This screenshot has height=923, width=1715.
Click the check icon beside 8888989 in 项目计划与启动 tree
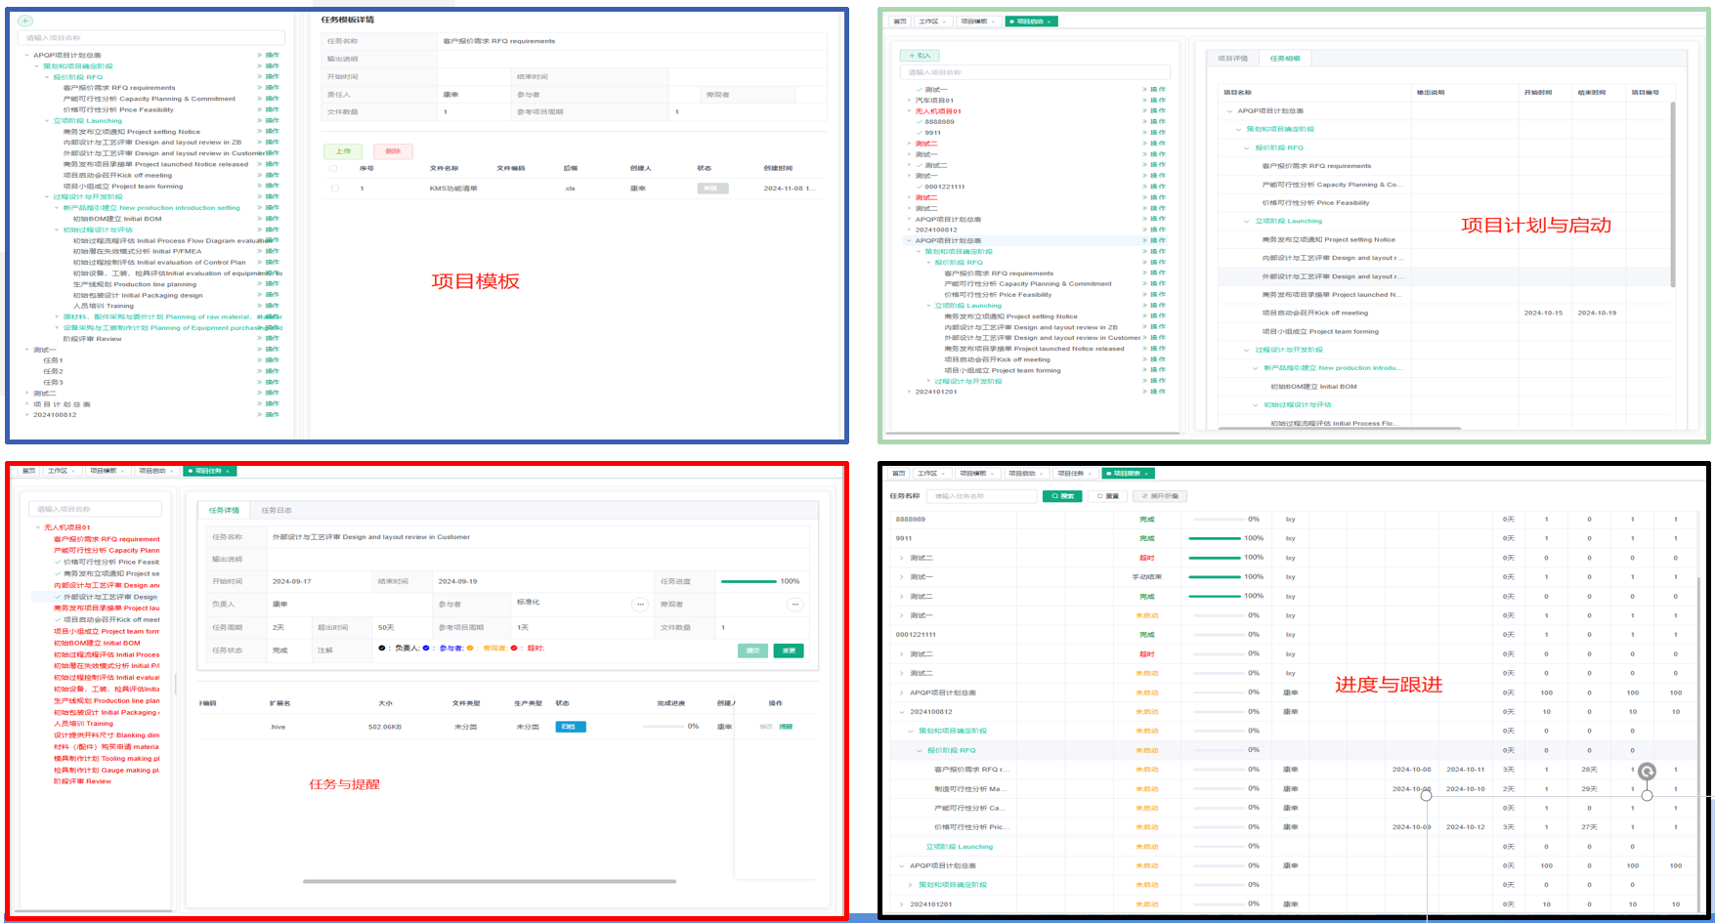click(920, 122)
